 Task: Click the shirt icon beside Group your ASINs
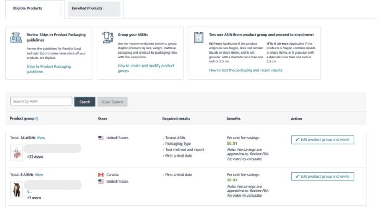pos(108,37)
